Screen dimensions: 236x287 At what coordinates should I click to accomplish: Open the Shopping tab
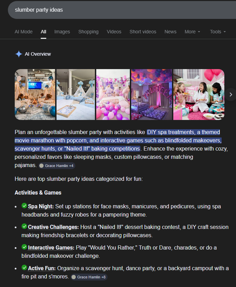tap(88, 32)
